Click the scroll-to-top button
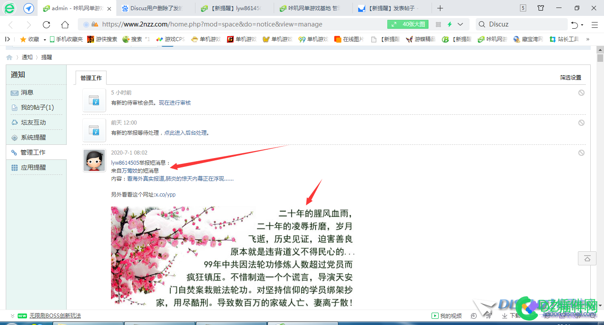 point(587,258)
